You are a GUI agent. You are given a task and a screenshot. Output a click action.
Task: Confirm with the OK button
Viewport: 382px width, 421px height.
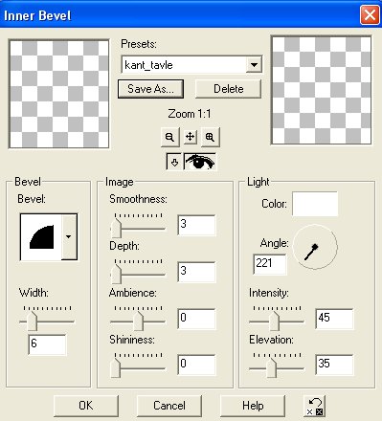86,406
